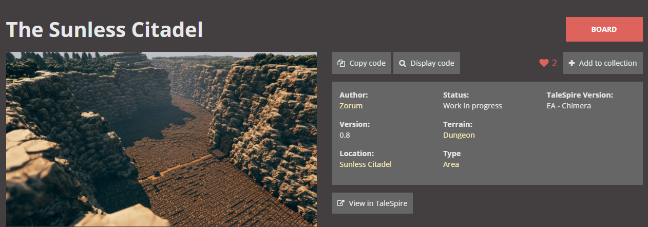Follow the Dungeon terrain link
Viewport: 648px width, 227px height.
[459, 135]
